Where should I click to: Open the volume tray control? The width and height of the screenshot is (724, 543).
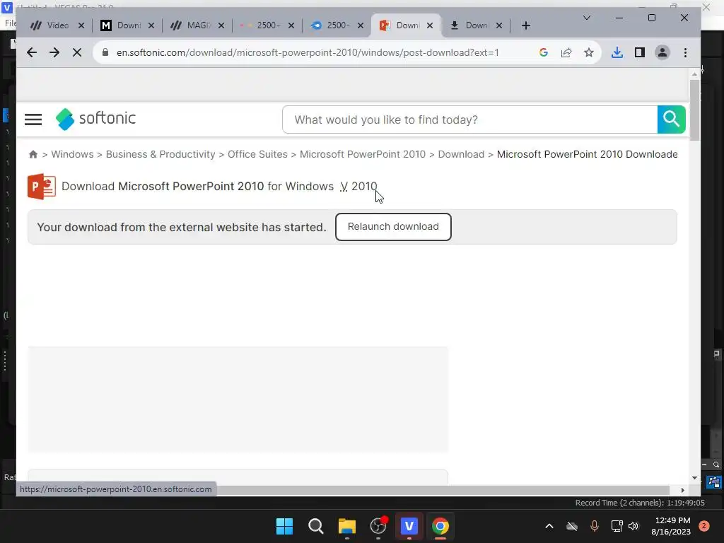633,526
